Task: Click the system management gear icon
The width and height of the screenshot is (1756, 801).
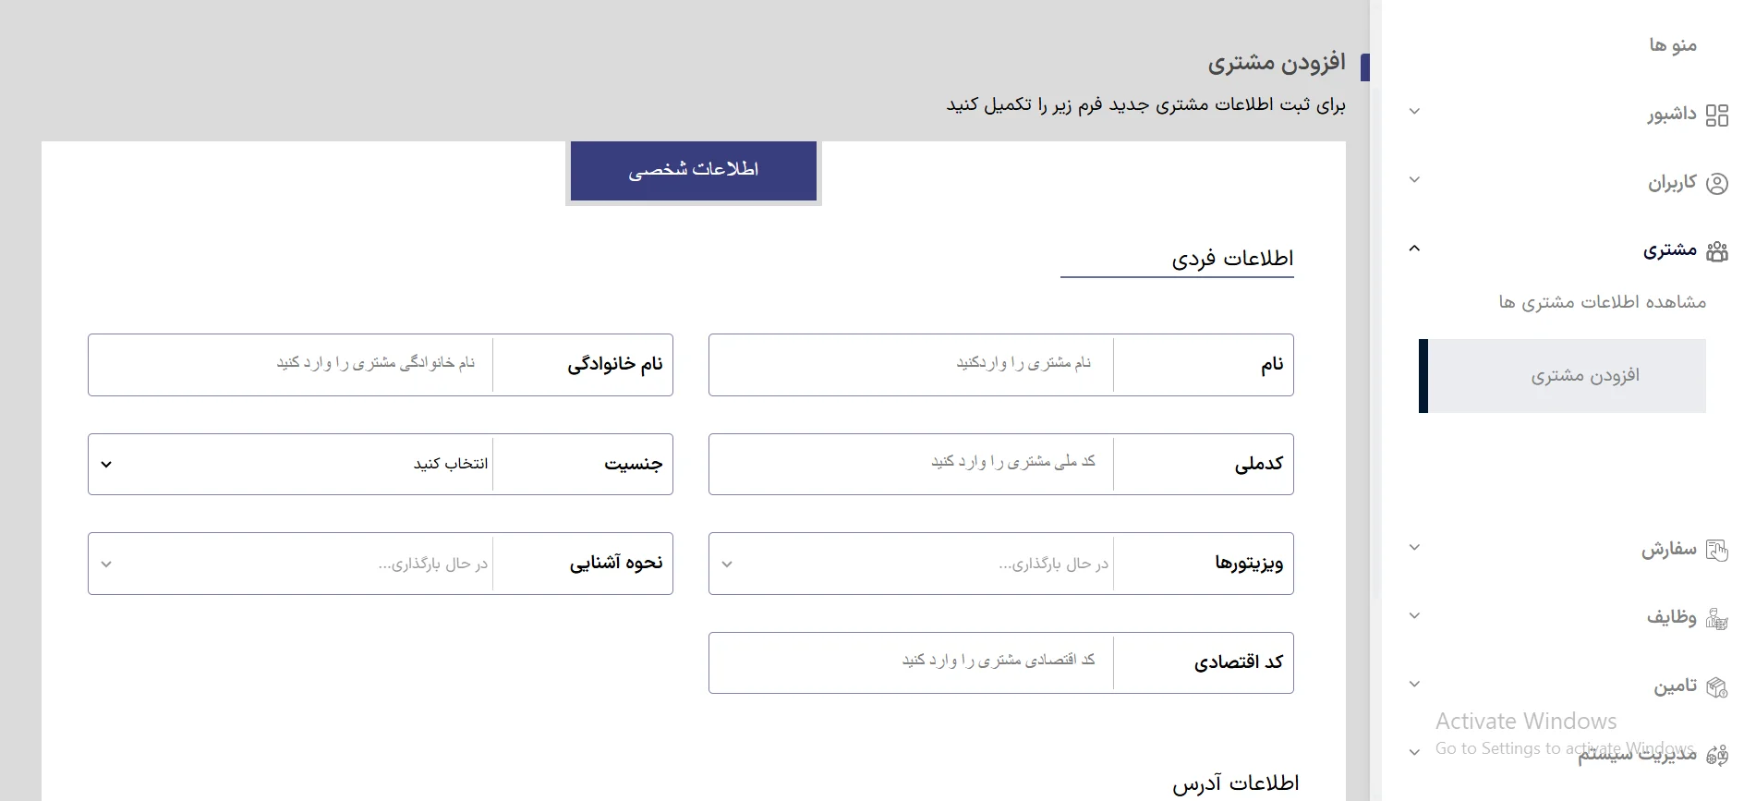Action: [1716, 756]
